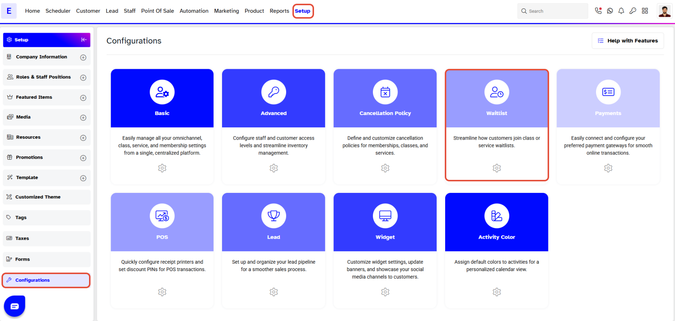This screenshot has height=321, width=675.
Task: Click the key icon in the header
Action: point(633,11)
